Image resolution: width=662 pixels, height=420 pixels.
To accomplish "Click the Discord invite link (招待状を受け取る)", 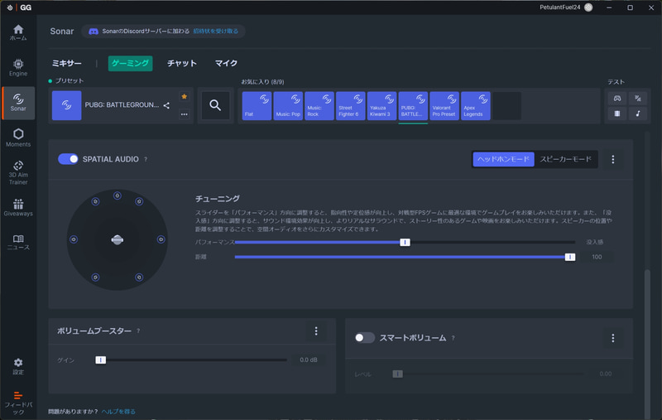I will (216, 31).
